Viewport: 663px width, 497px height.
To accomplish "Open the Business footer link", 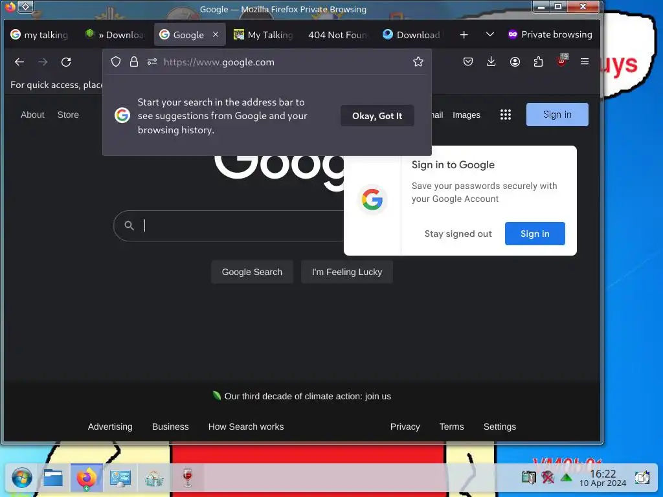I will pos(170,427).
